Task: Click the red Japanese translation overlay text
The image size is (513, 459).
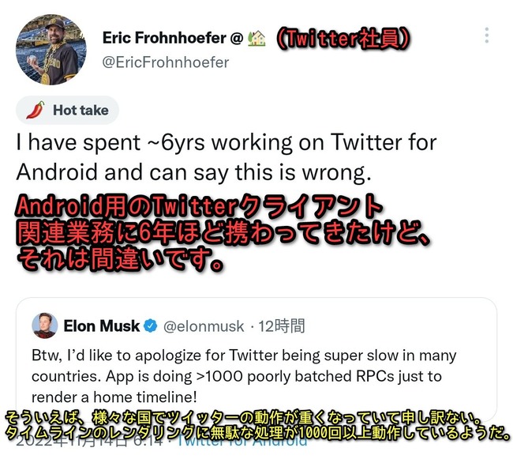Action: (205, 233)
